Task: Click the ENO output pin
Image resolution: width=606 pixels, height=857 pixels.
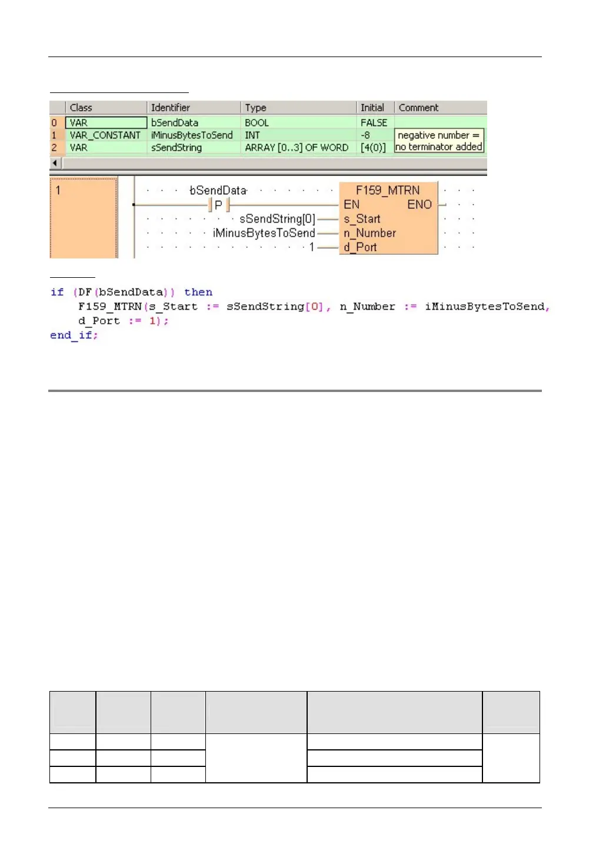Action: point(419,204)
